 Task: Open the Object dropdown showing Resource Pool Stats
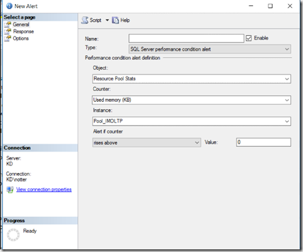[191, 78]
